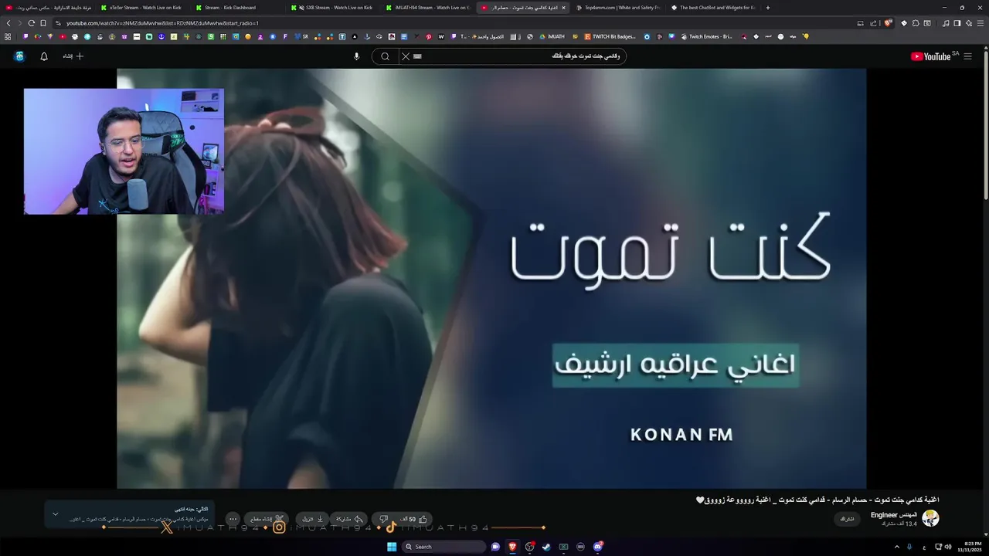This screenshot has height=556, width=989.
Task: Open the three-dot more actions menu
Action: pyautogui.click(x=233, y=519)
